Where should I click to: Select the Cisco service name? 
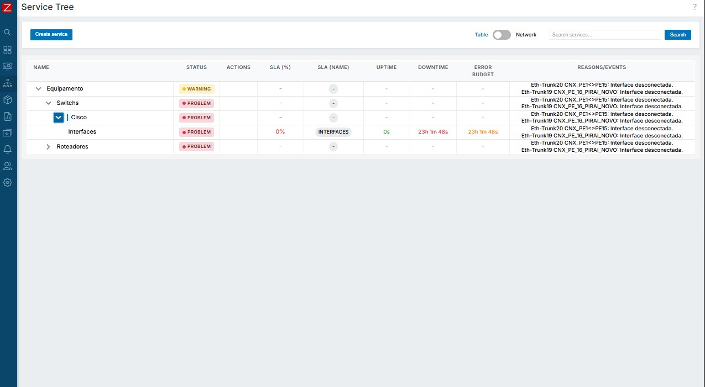pos(79,118)
